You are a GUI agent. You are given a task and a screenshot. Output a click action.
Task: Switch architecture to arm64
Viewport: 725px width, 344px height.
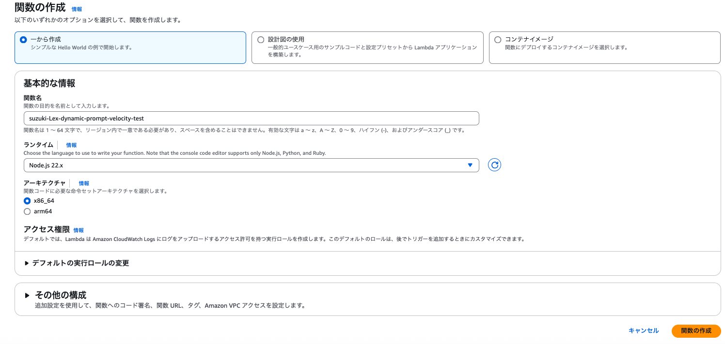tap(27, 211)
